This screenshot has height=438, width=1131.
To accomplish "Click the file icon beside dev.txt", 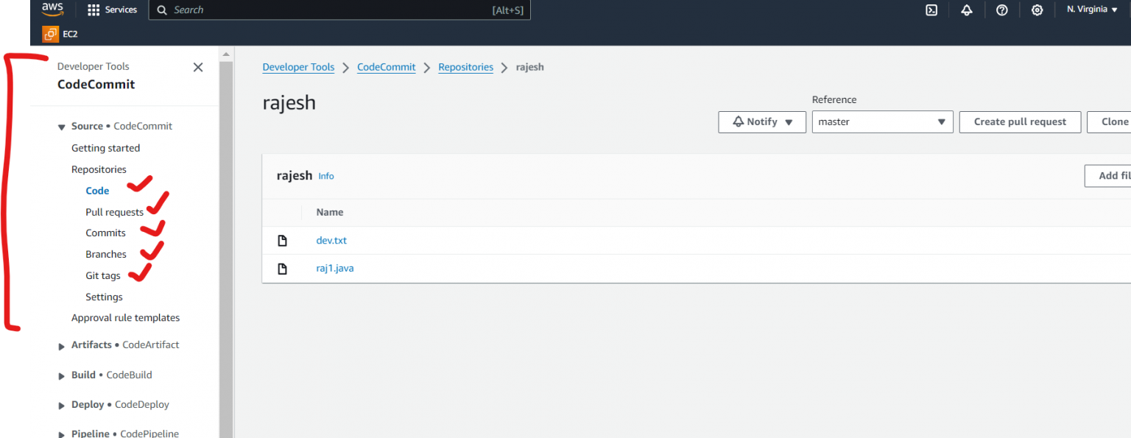I will (x=282, y=241).
